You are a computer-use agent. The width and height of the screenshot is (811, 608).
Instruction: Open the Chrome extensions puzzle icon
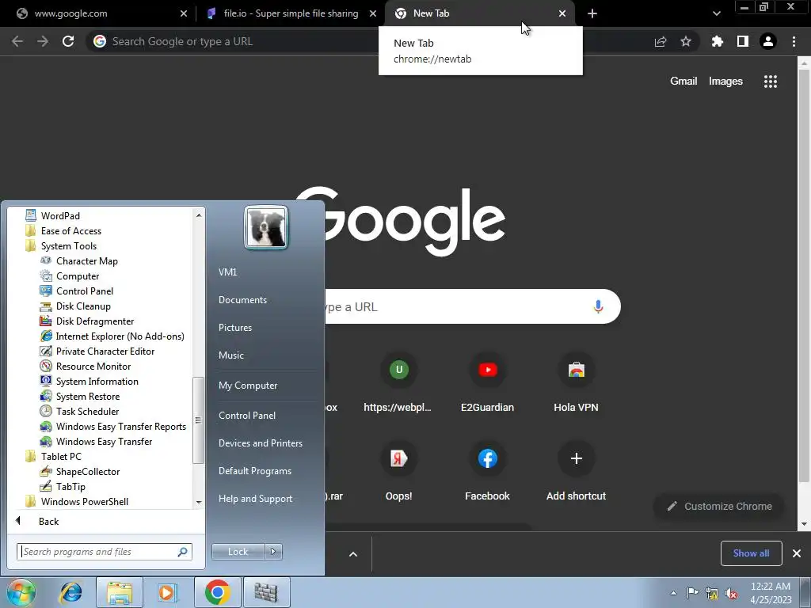click(717, 41)
